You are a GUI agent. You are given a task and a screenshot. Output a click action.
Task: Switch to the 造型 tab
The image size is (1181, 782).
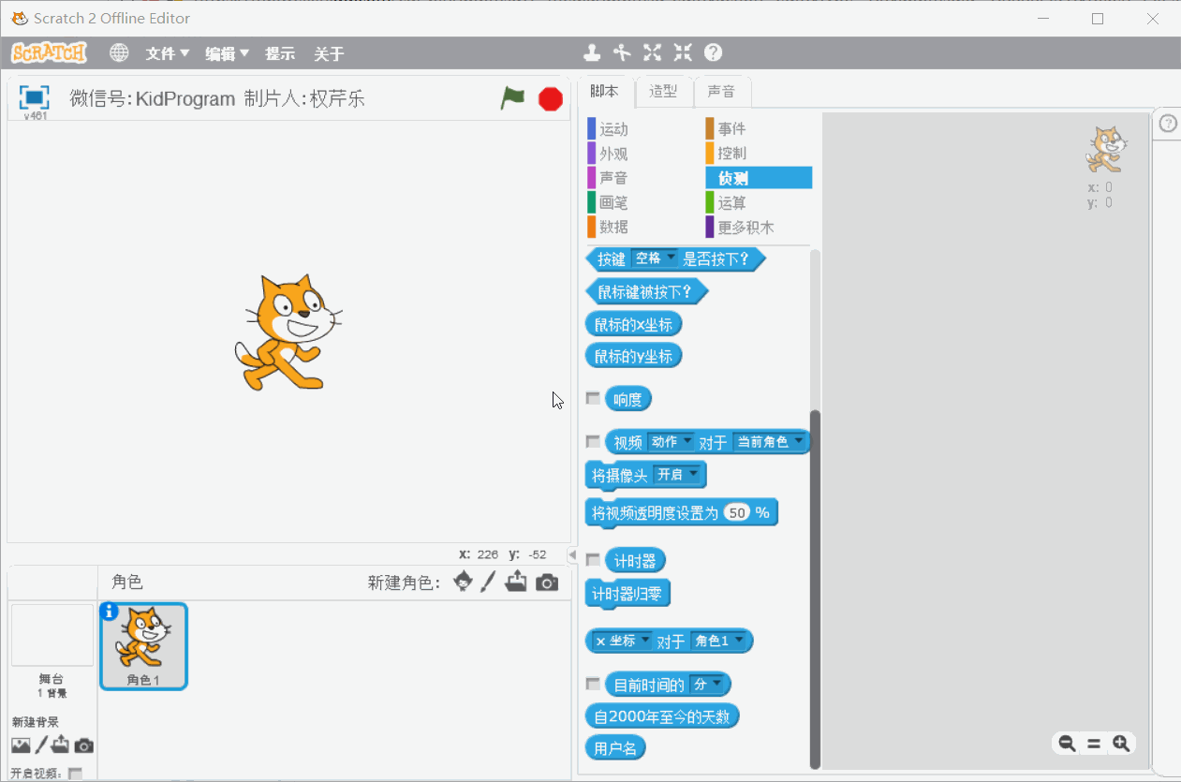(664, 92)
